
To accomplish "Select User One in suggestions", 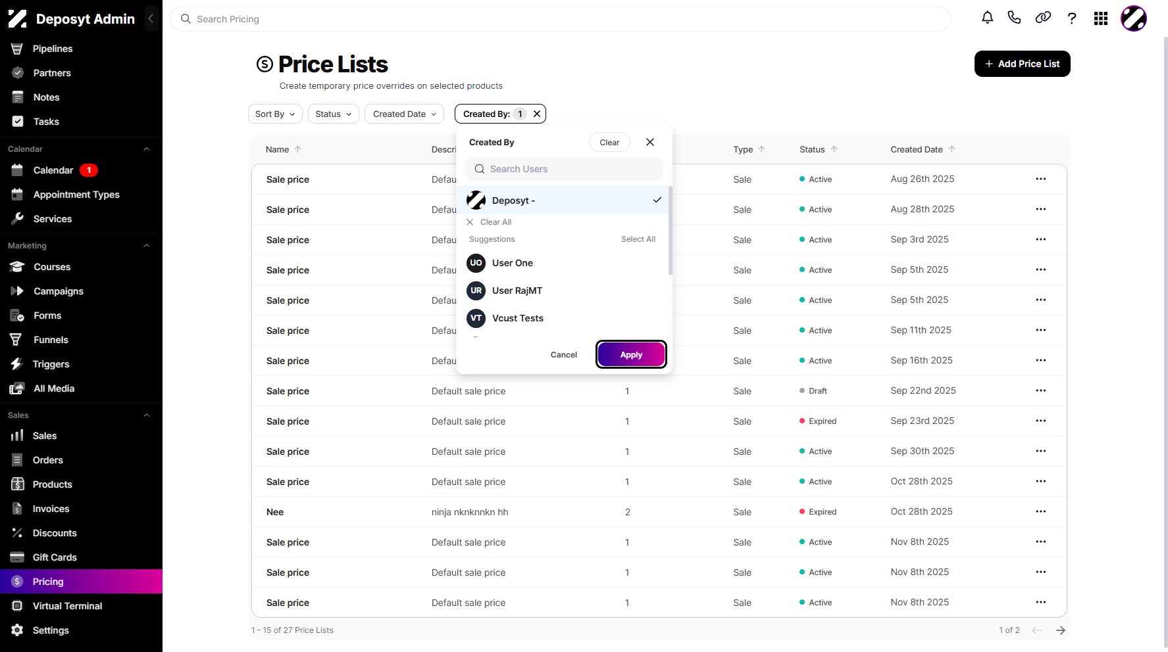I will click(x=564, y=263).
